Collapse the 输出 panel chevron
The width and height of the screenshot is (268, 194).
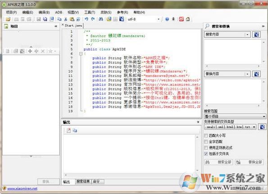(198, 122)
